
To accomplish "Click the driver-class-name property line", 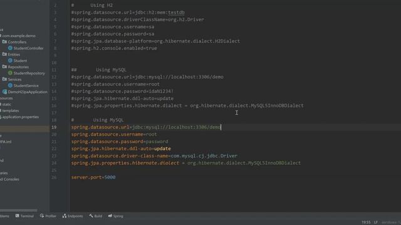I will point(154,156).
